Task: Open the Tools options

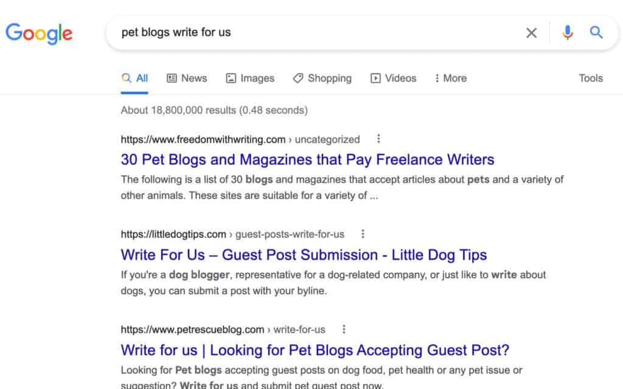Action: 591,78
